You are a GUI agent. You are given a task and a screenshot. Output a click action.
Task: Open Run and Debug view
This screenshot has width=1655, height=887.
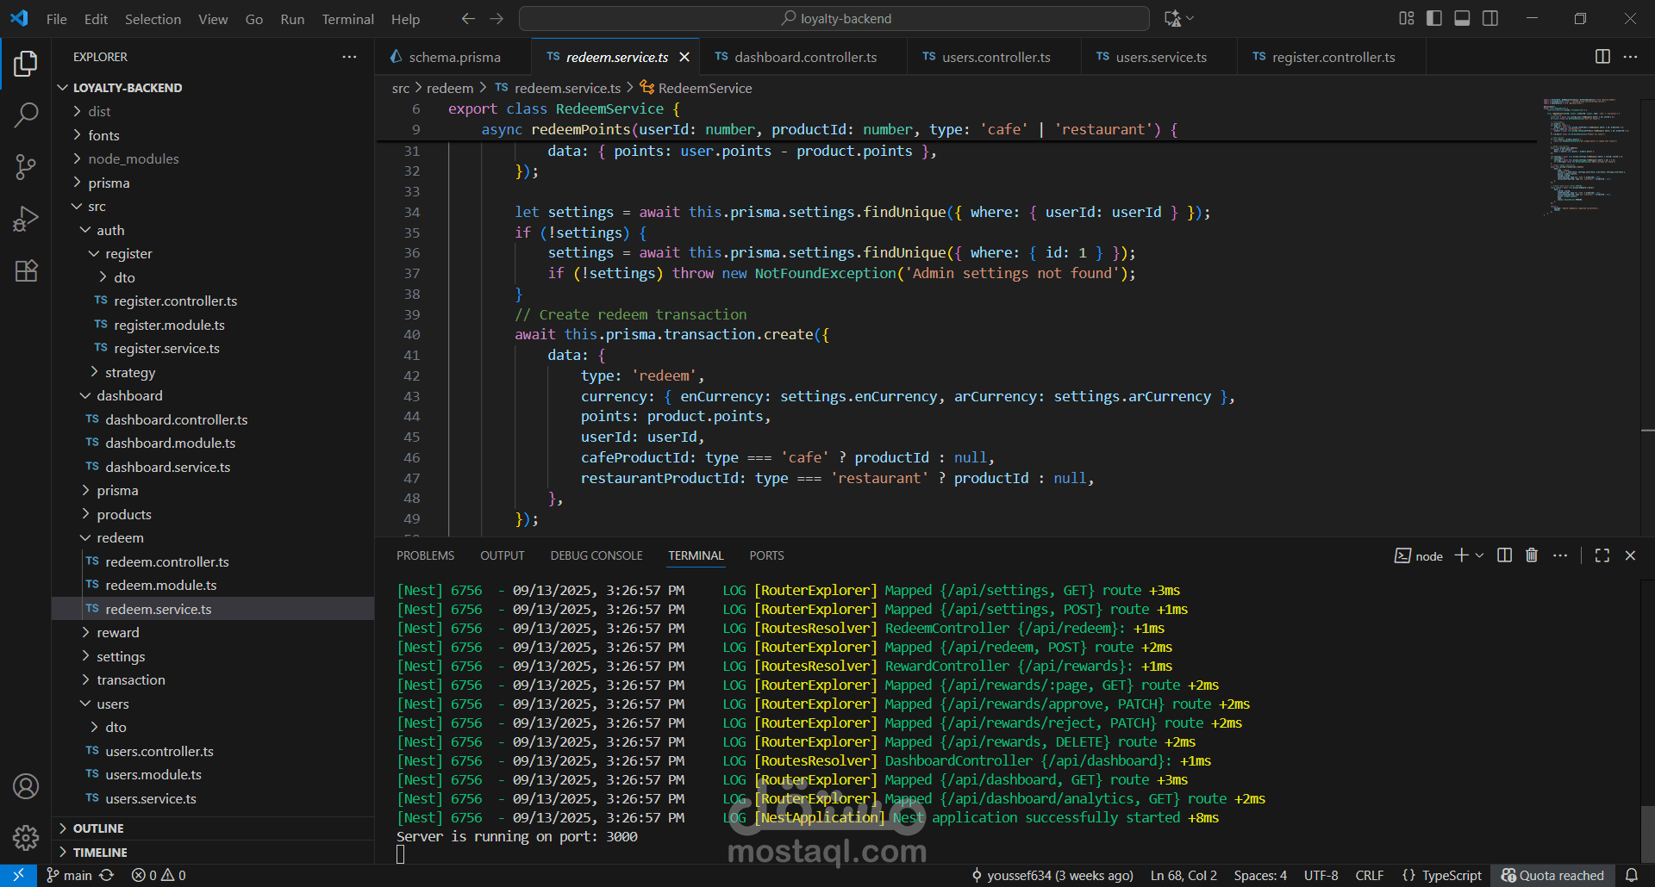(26, 220)
